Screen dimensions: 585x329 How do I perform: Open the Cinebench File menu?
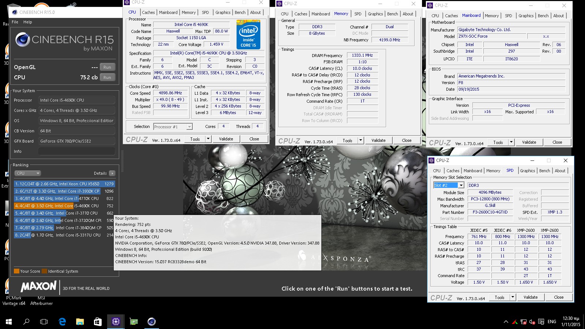[x=15, y=22]
